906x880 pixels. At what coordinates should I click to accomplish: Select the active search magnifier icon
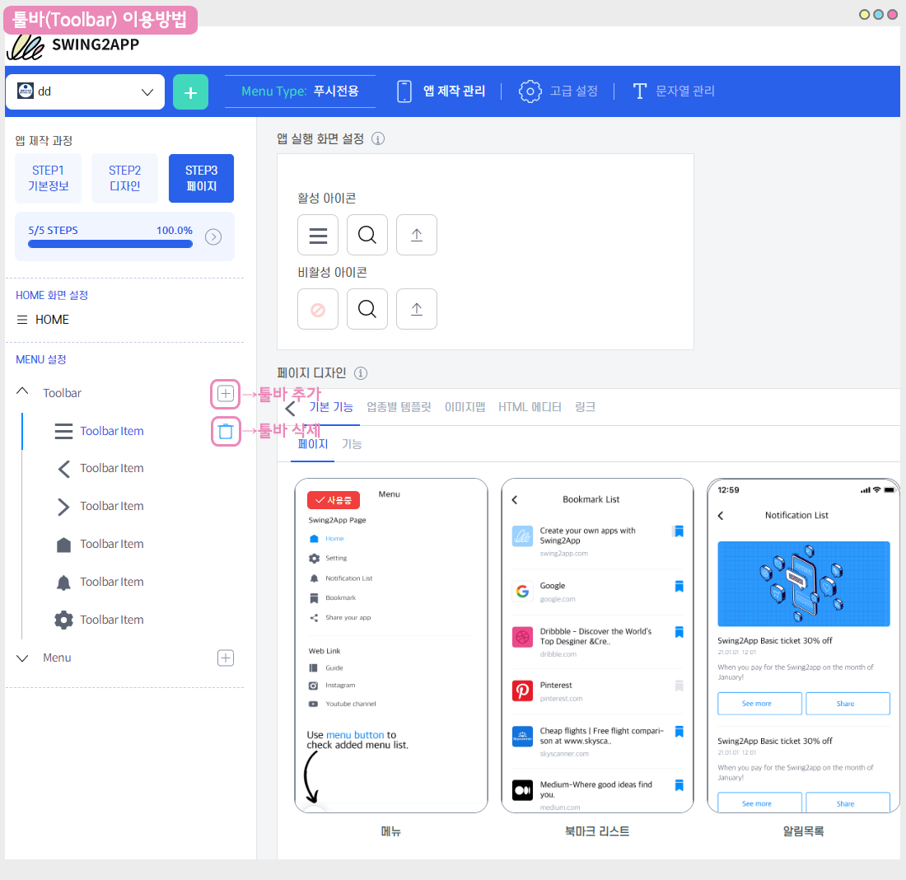tap(367, 236)
